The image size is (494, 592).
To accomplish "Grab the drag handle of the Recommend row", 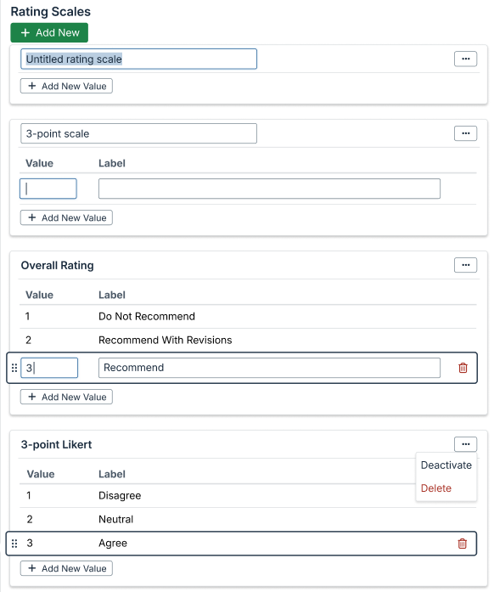I will 14,368.
